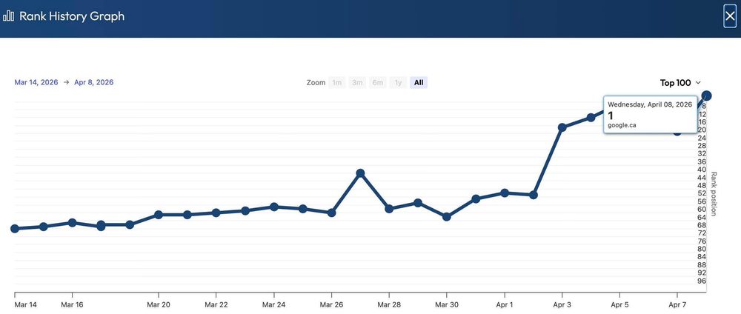Open the Top 100 dropdown

pyautogui.click(x=680, y=83)
